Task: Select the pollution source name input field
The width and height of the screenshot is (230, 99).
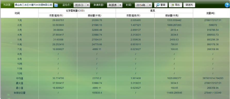Action: click(x=34, y=5)
